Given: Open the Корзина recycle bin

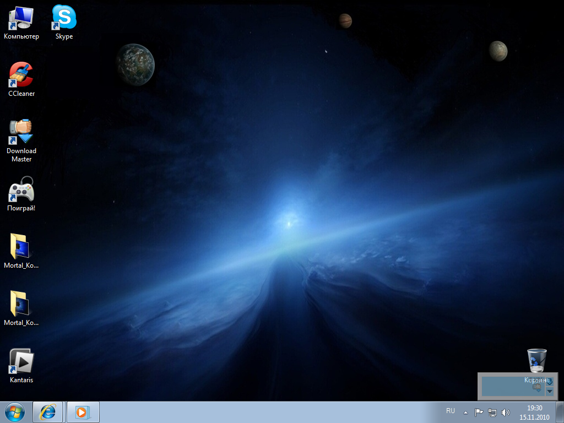Looking at the screenshot, I should [x=536, y=361].
